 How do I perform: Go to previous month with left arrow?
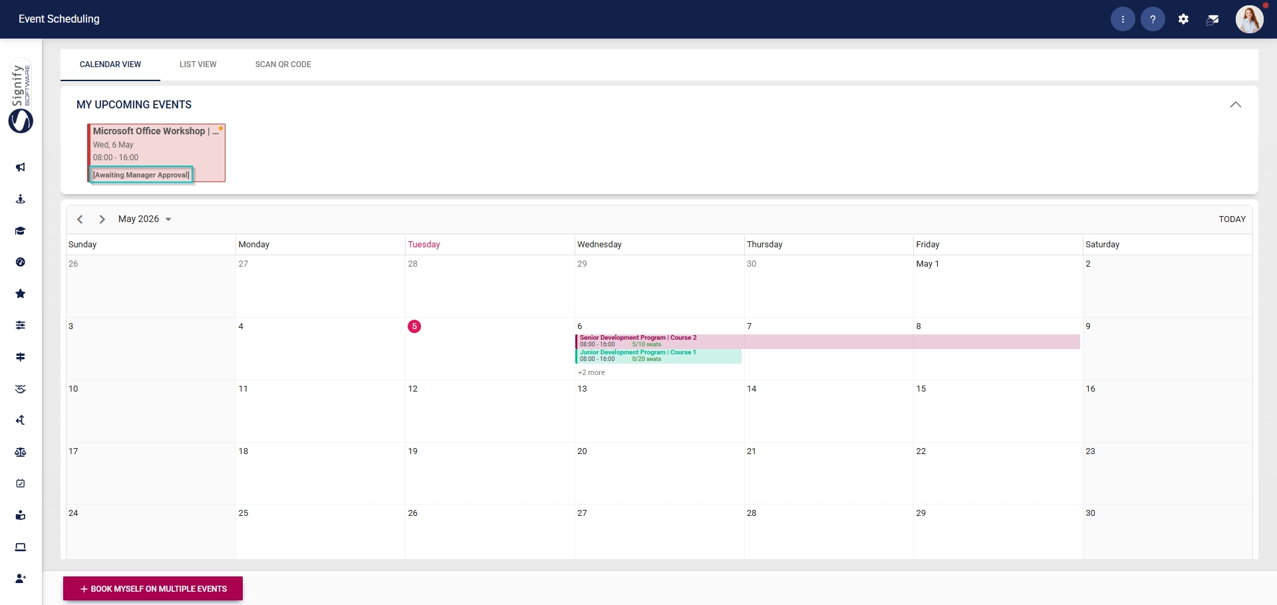pyautogui.click(x=80, y=219)
